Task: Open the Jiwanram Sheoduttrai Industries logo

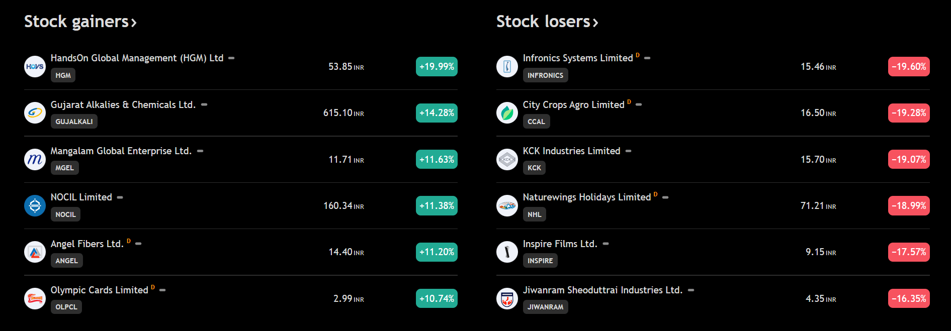Action: 507,298
